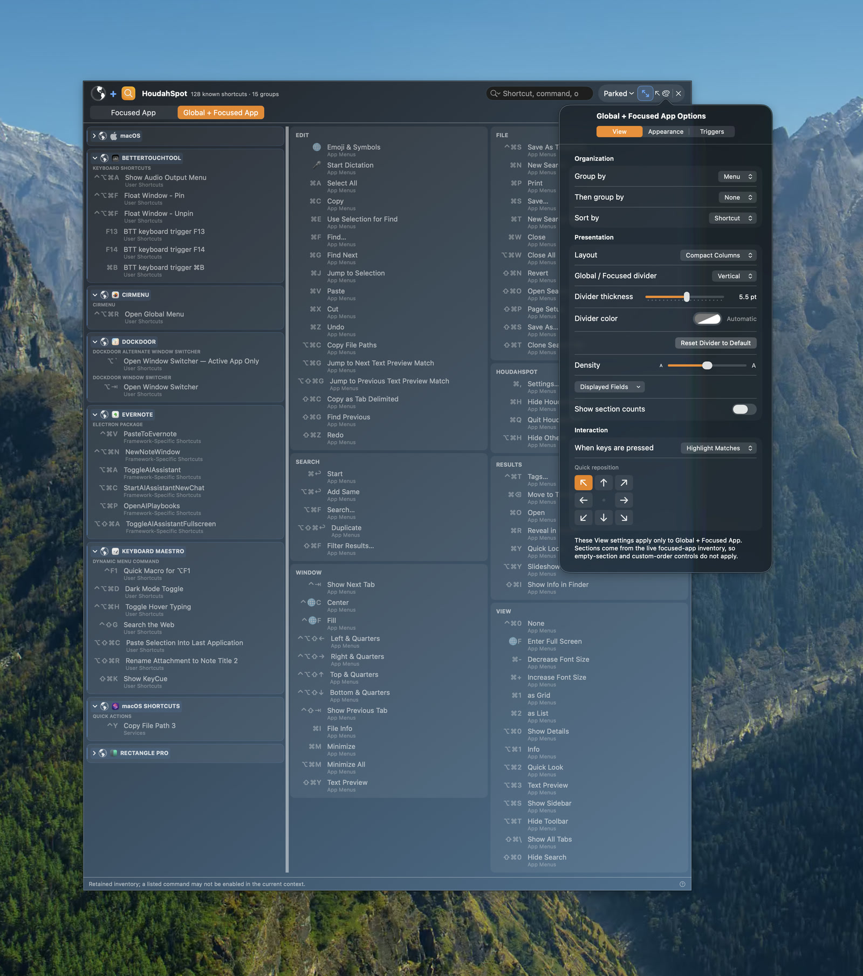Click the HoudahSpot orange magnifier app icon
The height and width of the screenshot is (976, 863).
pyautogui.click(x=128, y=93)
